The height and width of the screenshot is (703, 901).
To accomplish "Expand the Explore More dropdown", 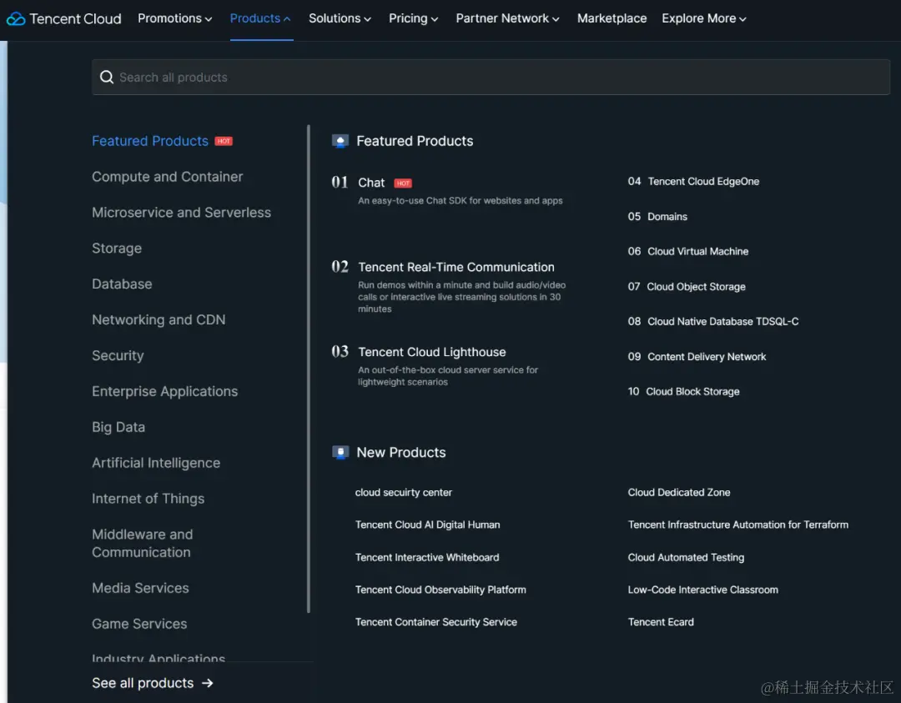I will click(x=704, y=18).
